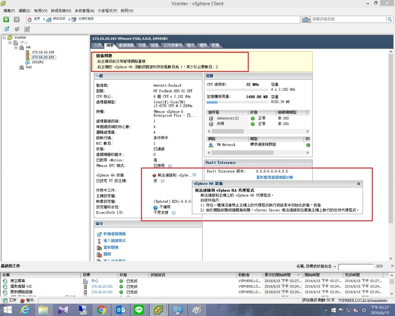395x316 pixels.
Task: Click the vSphere Client taskbar icon
Action: tap(158, 310)
